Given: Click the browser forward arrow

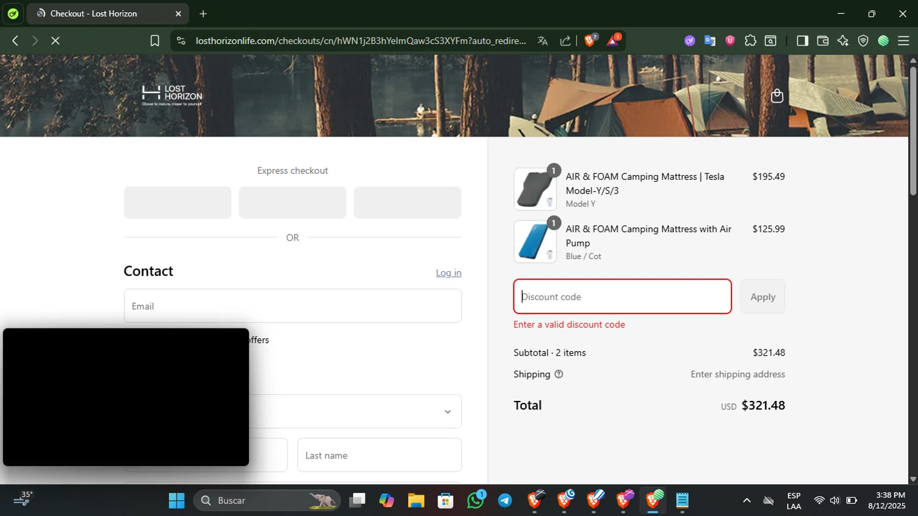Looking at the screenshot, I should tap(35, 40).
